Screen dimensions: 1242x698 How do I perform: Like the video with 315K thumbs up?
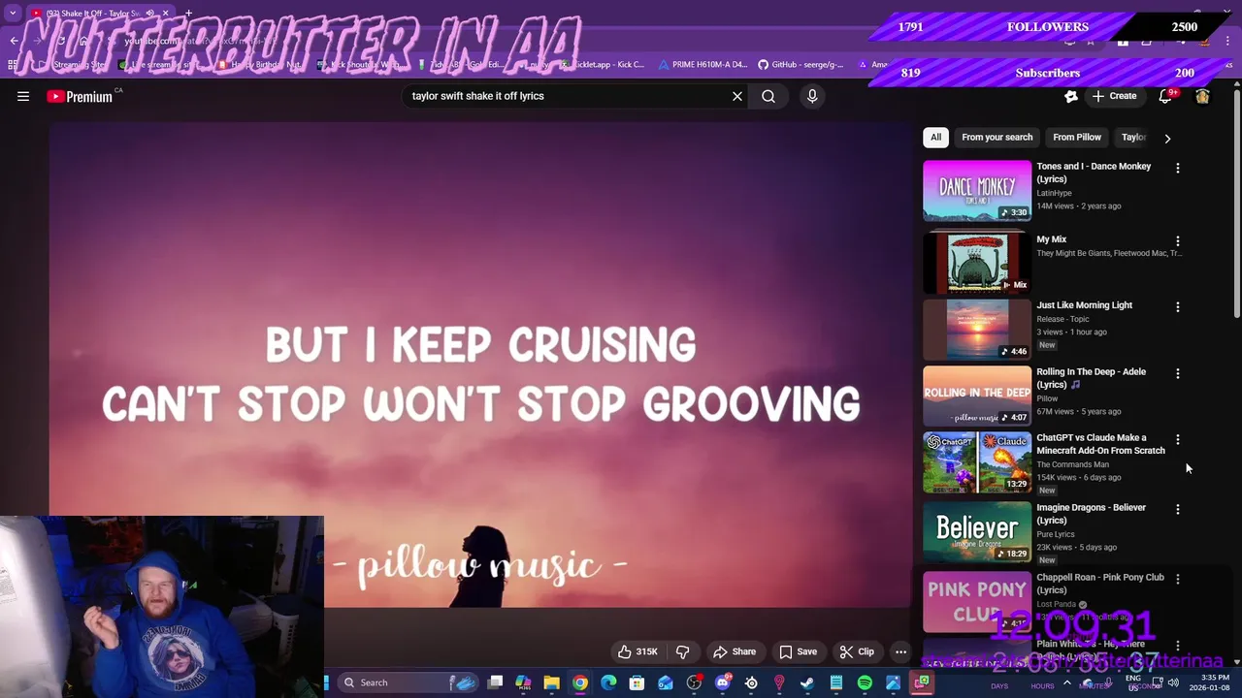[x=637, y=651]
